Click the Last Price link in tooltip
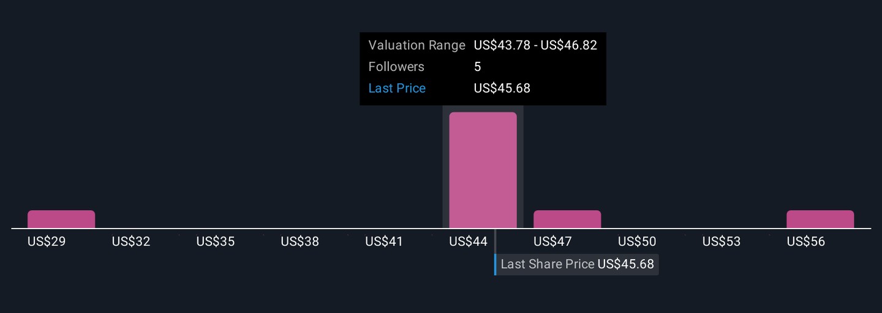Screen dimensions: 882x313 point(397,88)
